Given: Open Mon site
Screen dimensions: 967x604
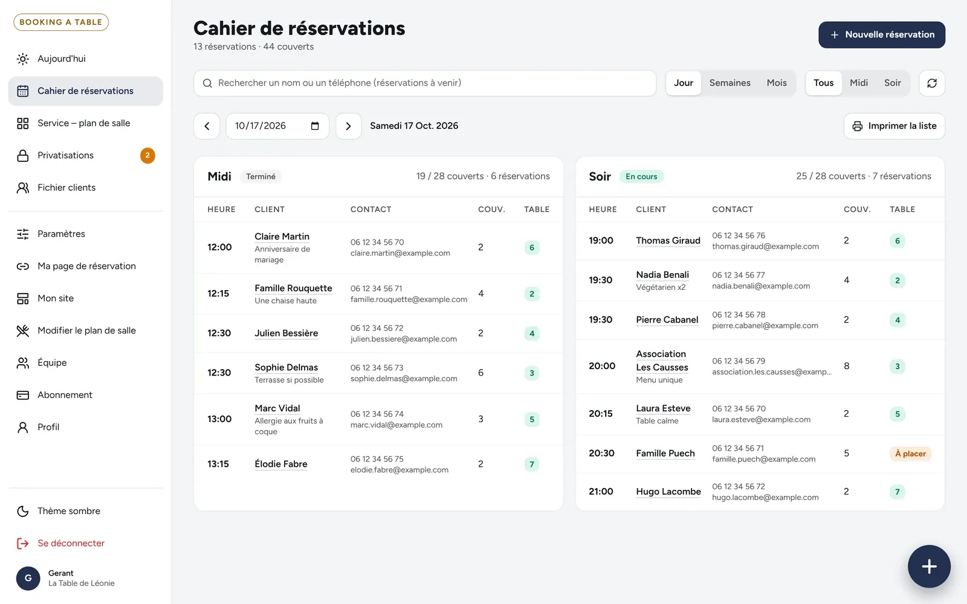Looking at the screenshot, I should (x=86, y=298).
